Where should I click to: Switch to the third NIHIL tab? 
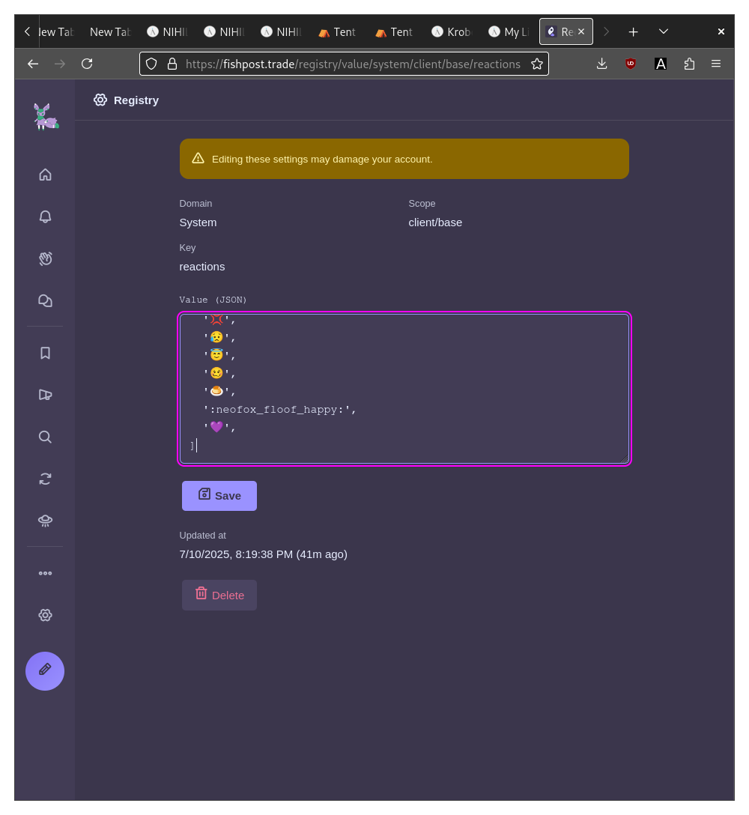click(280, 31)
